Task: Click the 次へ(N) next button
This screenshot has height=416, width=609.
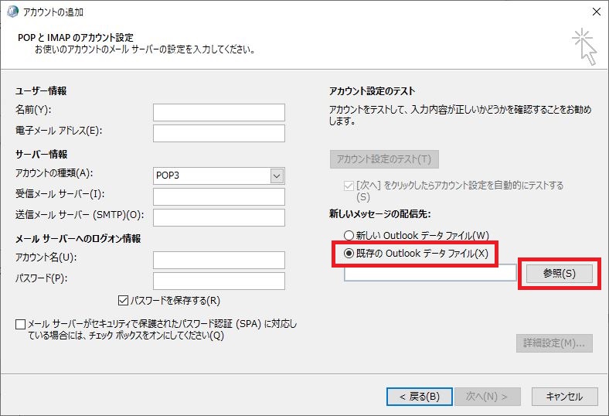Action: click(x=487, y=397)
